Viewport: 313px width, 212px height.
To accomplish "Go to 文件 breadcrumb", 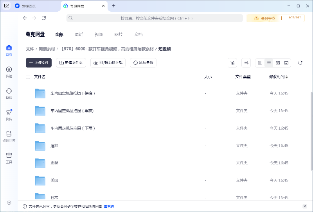I will pos(30,49).
